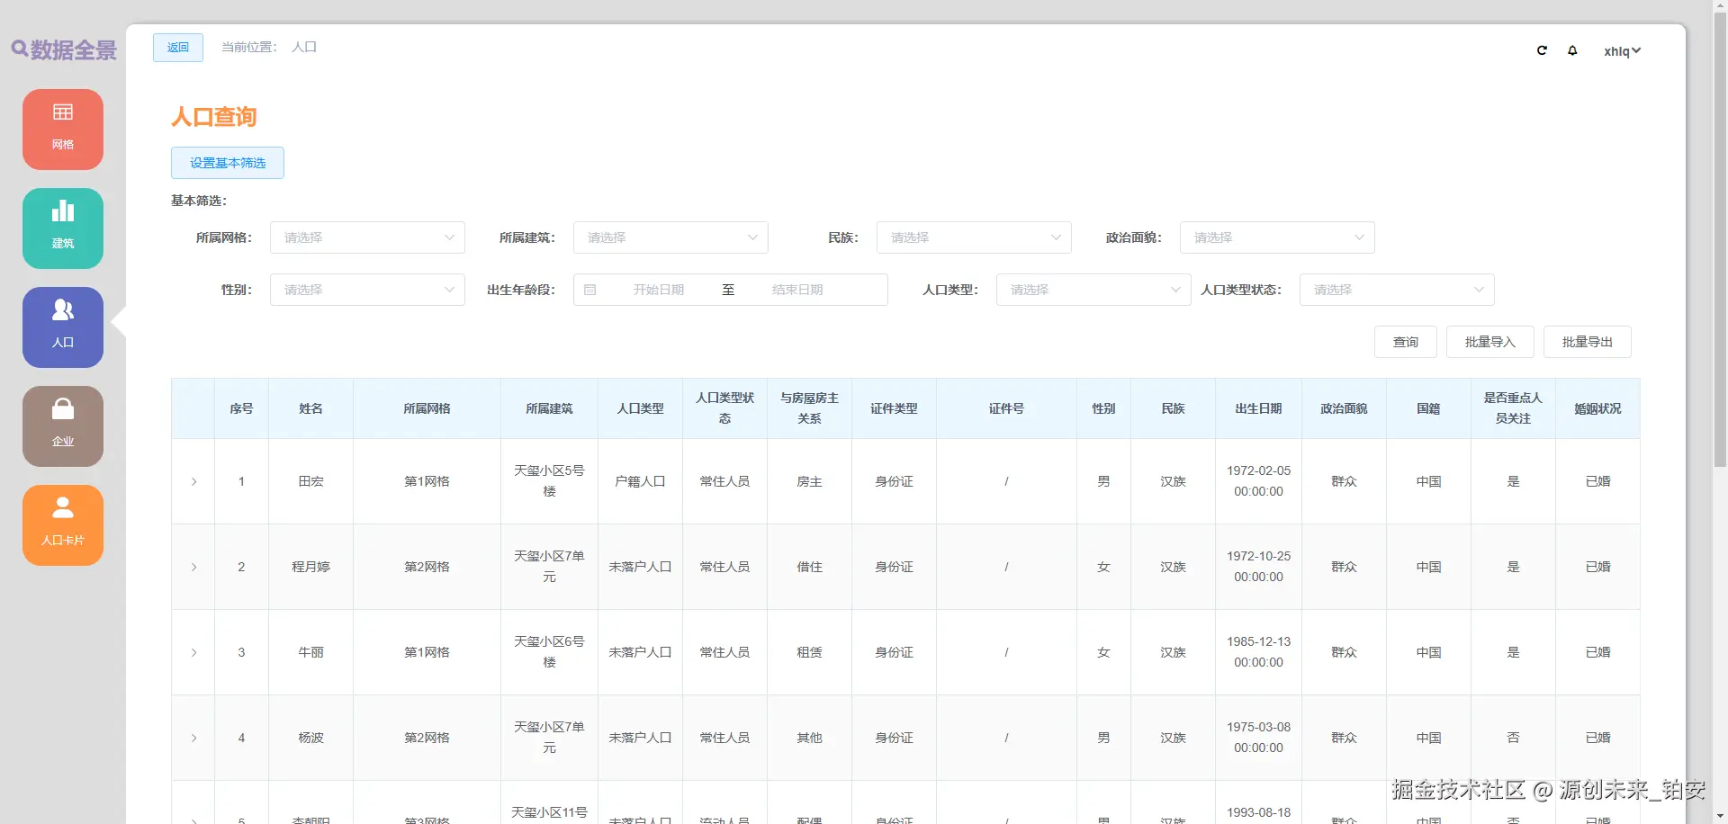This screenshot has height=824, width=1728.
Task: Open the xhlq user menu dropdown
Action: 1622,51
